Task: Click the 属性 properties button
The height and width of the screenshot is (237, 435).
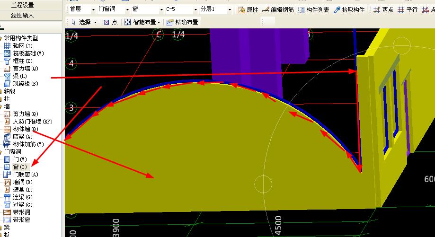Action: click(x=249, y=10)
